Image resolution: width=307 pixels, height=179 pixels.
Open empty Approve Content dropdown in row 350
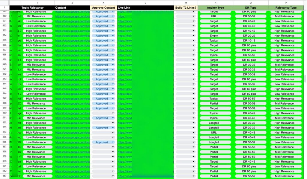click(113, 113)
